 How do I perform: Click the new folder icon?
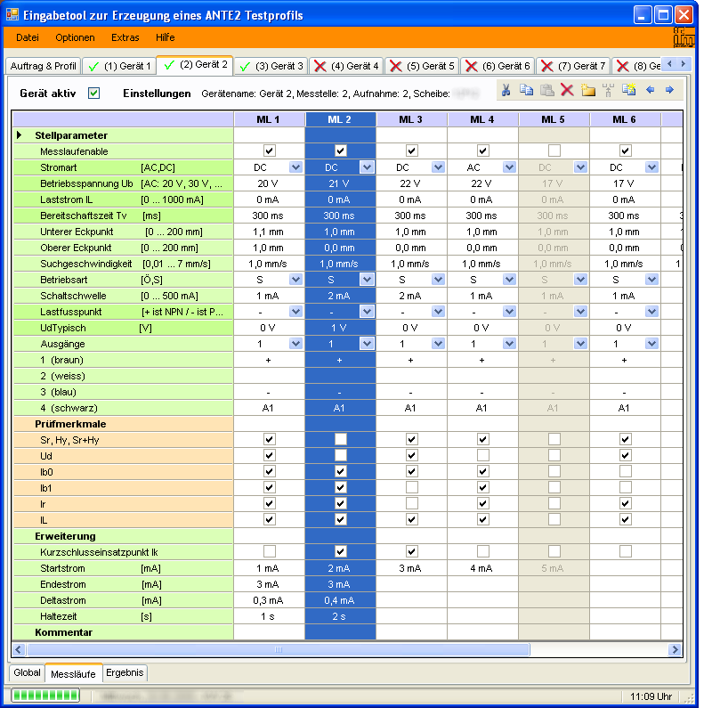(587, 90)
